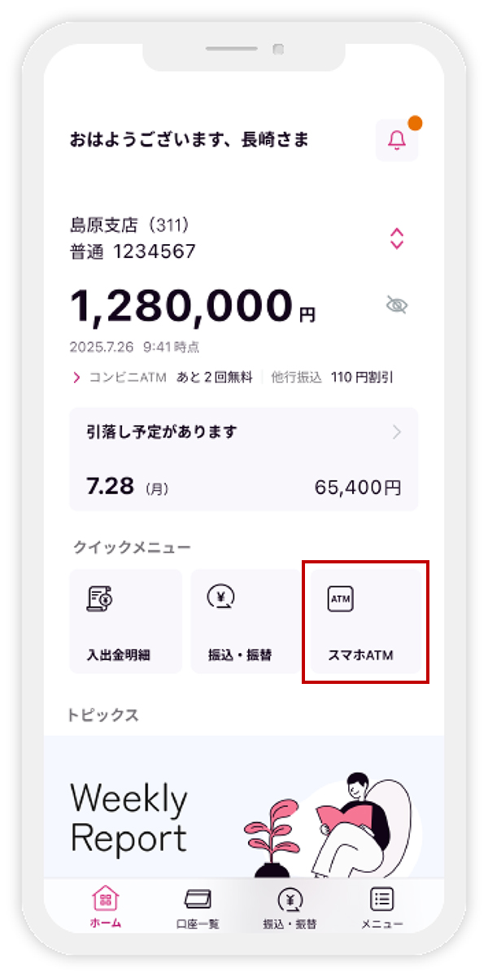The width and height of the screenshot is (488, 977).
Task: Expand the 引落し予定があります chevron
Action: [397, 432]
